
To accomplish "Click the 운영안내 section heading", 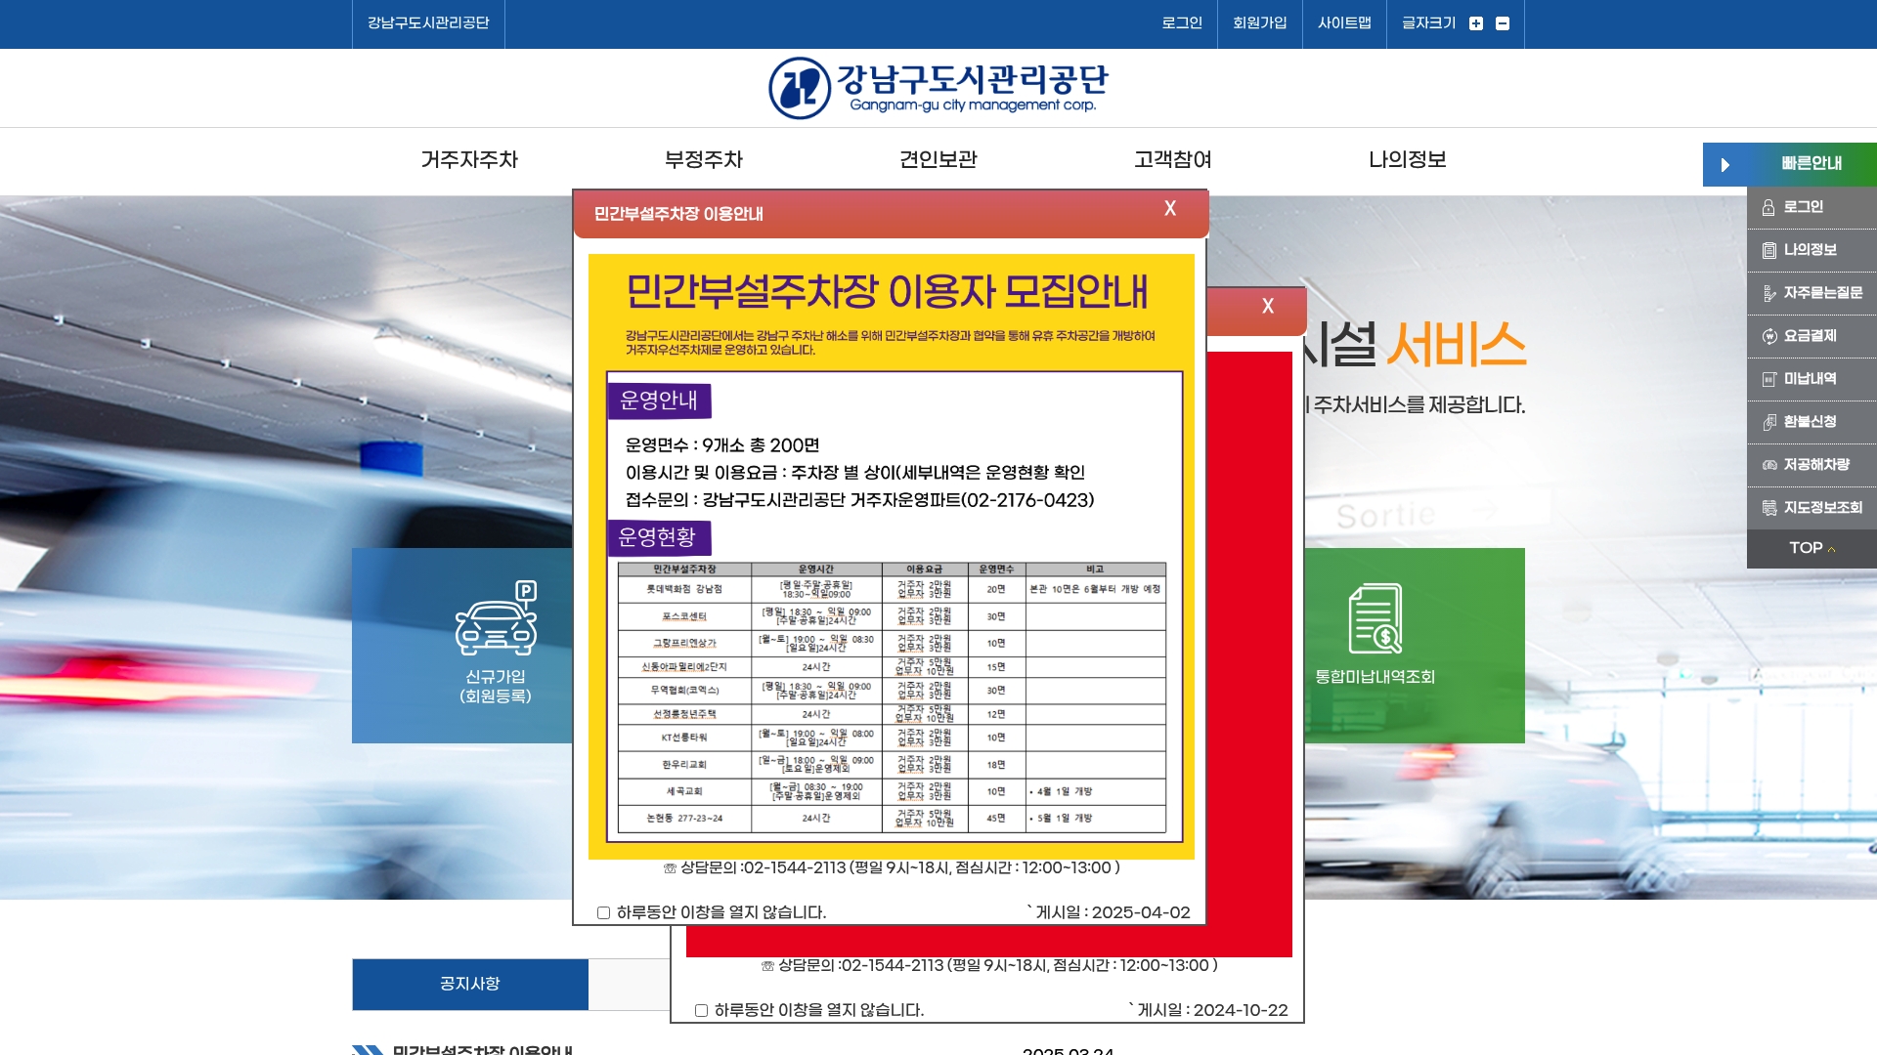I will click(660, 401).
